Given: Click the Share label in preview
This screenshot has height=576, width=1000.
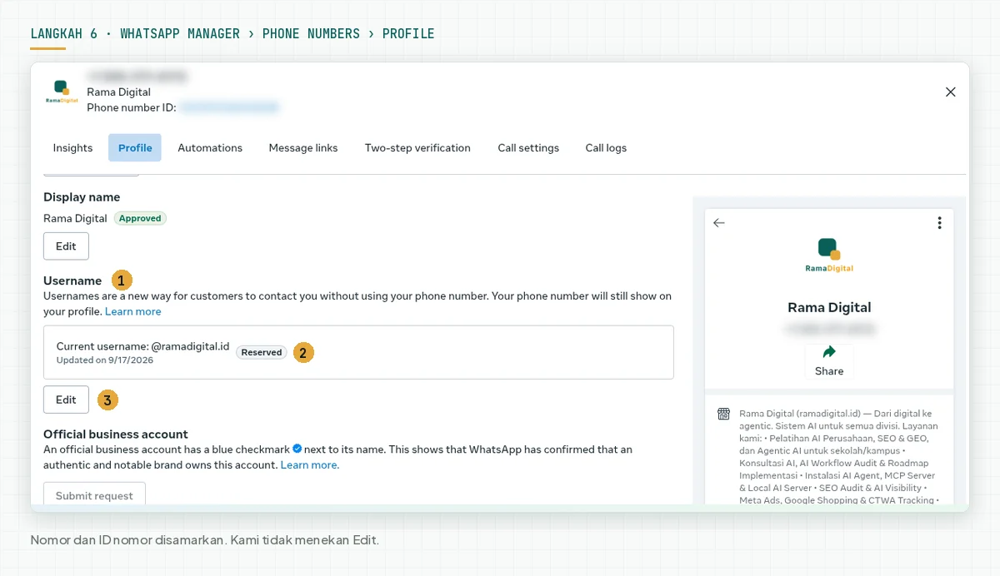Looking at the screenshot, I should pos(829,371).
